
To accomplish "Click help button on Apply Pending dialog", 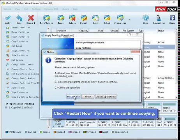I will (130, 34).
